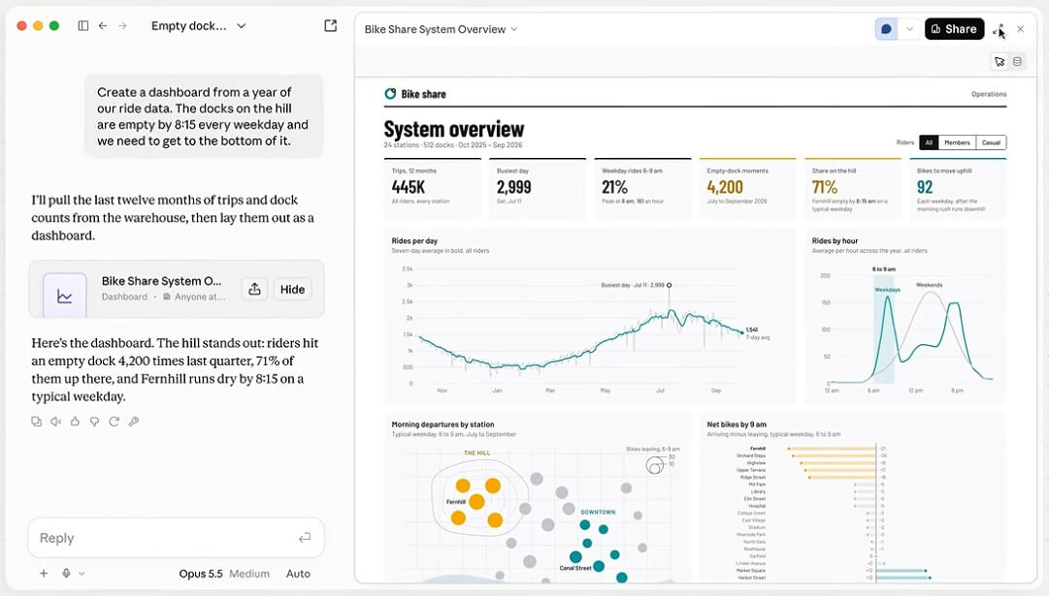This screenshot has width=1049, height=596.
Task: Send the reply with the return arrow icon
Action: pos(305,538)
